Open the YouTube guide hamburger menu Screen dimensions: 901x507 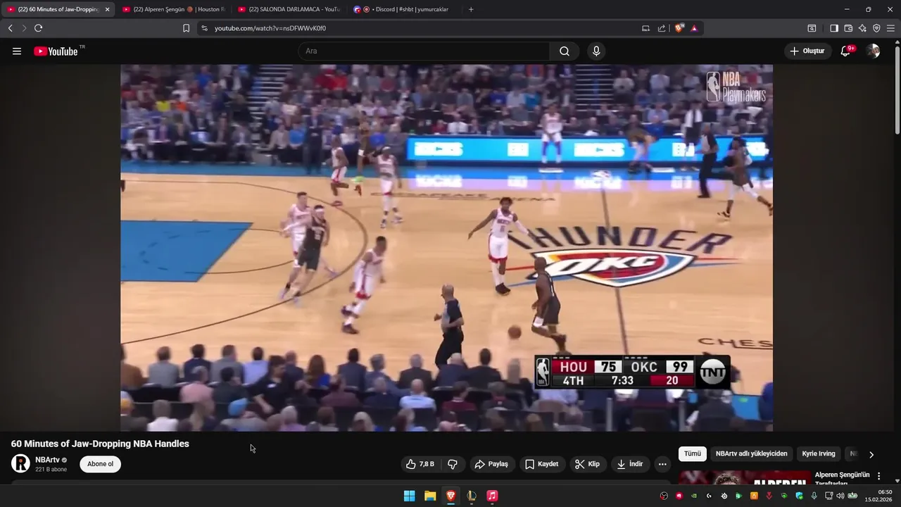click(17, 51)
